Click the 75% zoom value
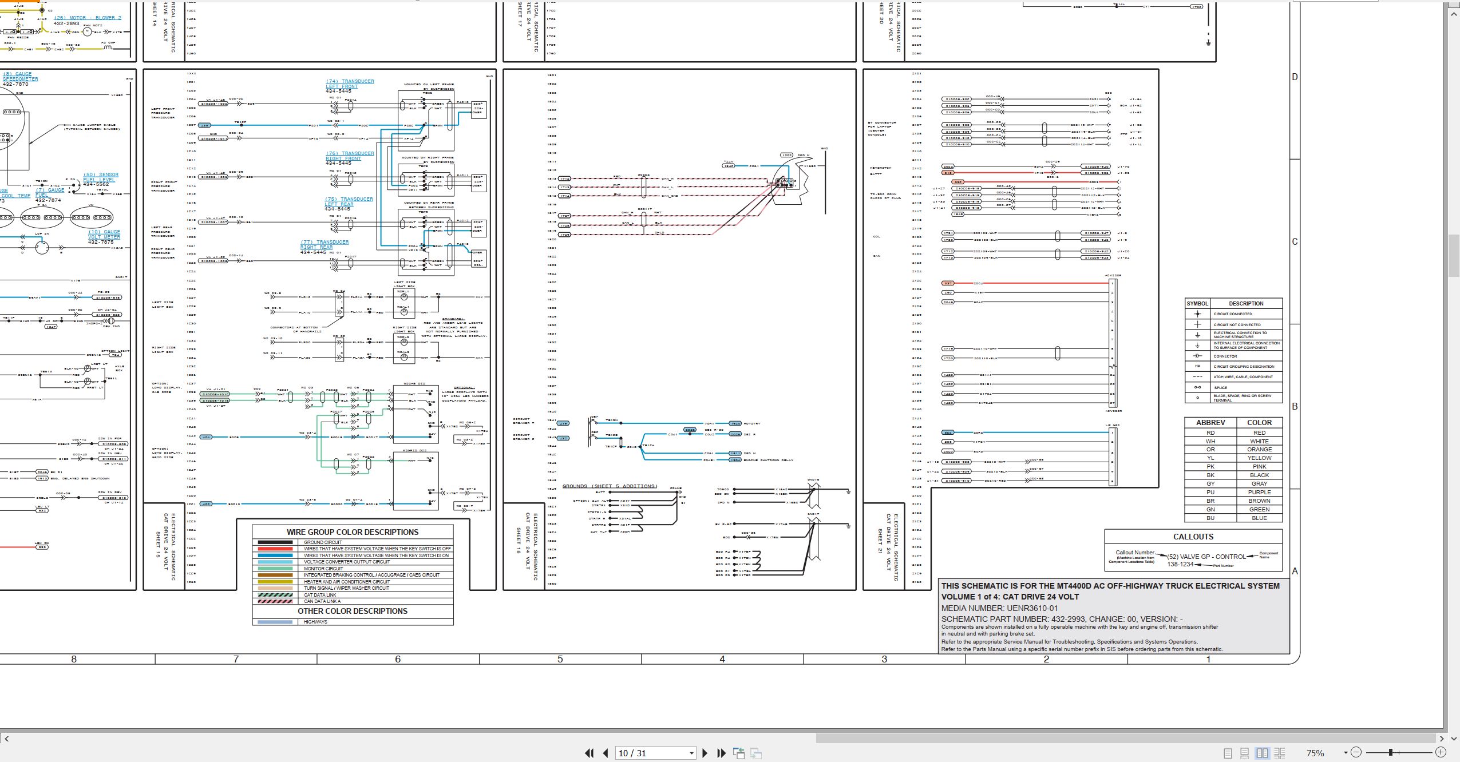 point(1315,753)
